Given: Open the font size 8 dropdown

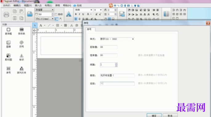Looking at the screenshot, I should click(98, 10).
